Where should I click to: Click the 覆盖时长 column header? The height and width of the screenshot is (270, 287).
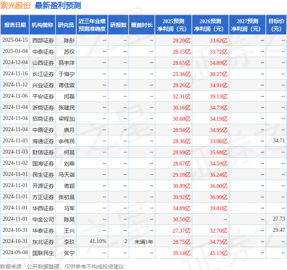pyautogui.click(x=142, y=25)
